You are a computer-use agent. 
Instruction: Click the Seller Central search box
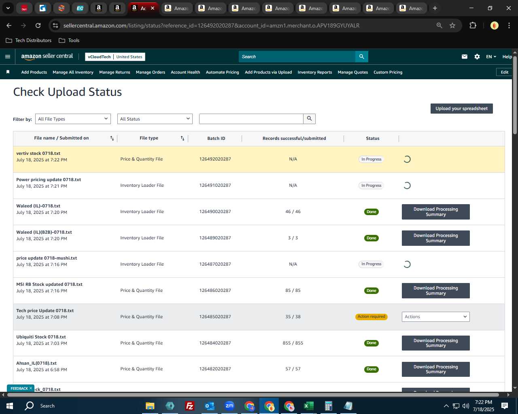(297, 57)
